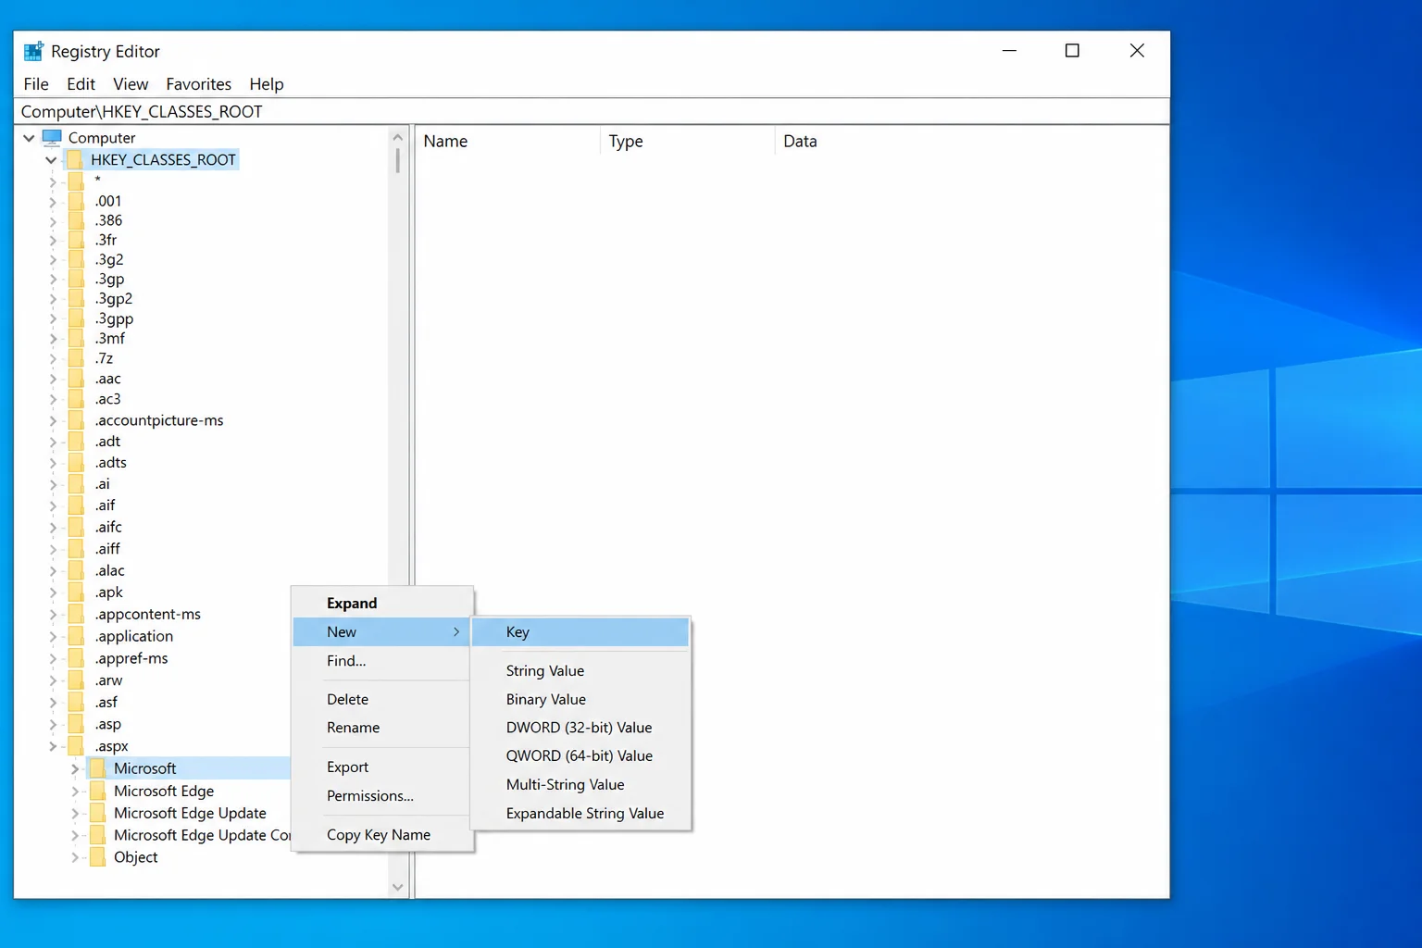This screenshot has height=948, width=1422.
Task: Click the tree scrollbar down arrow
Action: tap(398, 887)
